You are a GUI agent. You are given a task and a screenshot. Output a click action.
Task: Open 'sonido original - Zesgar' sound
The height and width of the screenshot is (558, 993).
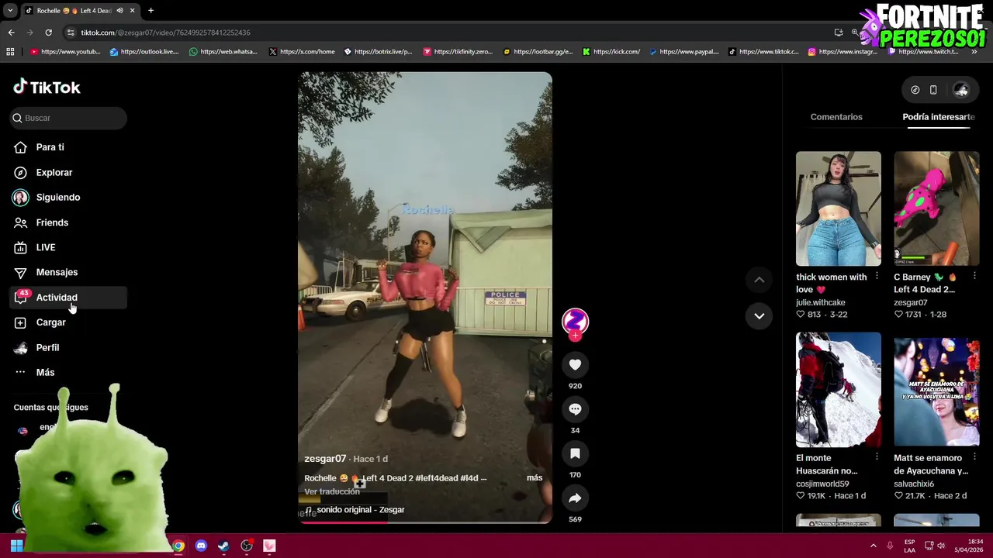[x=360, y=510]
